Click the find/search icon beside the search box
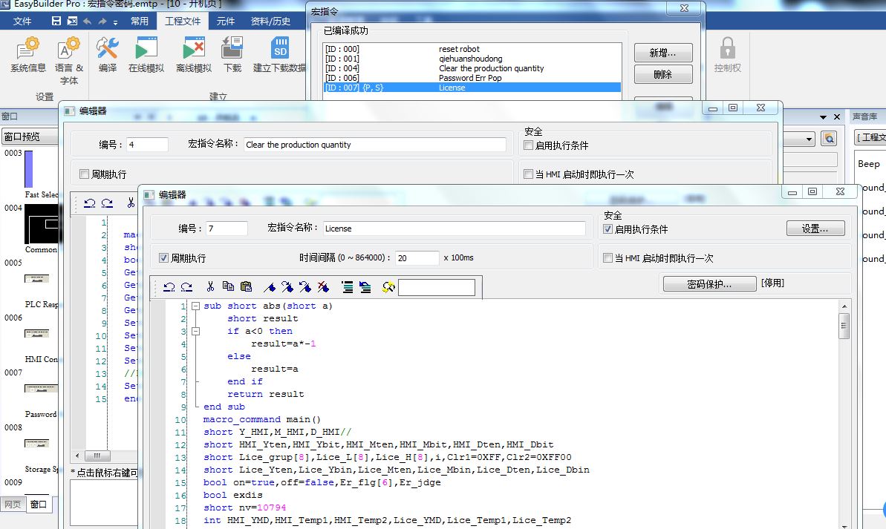Viewport: 886px width, 529px height. [388, 287]
